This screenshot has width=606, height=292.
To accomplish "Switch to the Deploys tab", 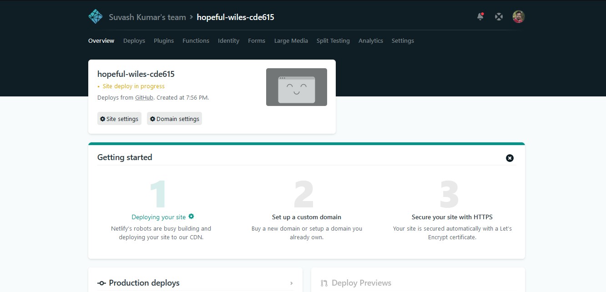I will click(134, 41).
